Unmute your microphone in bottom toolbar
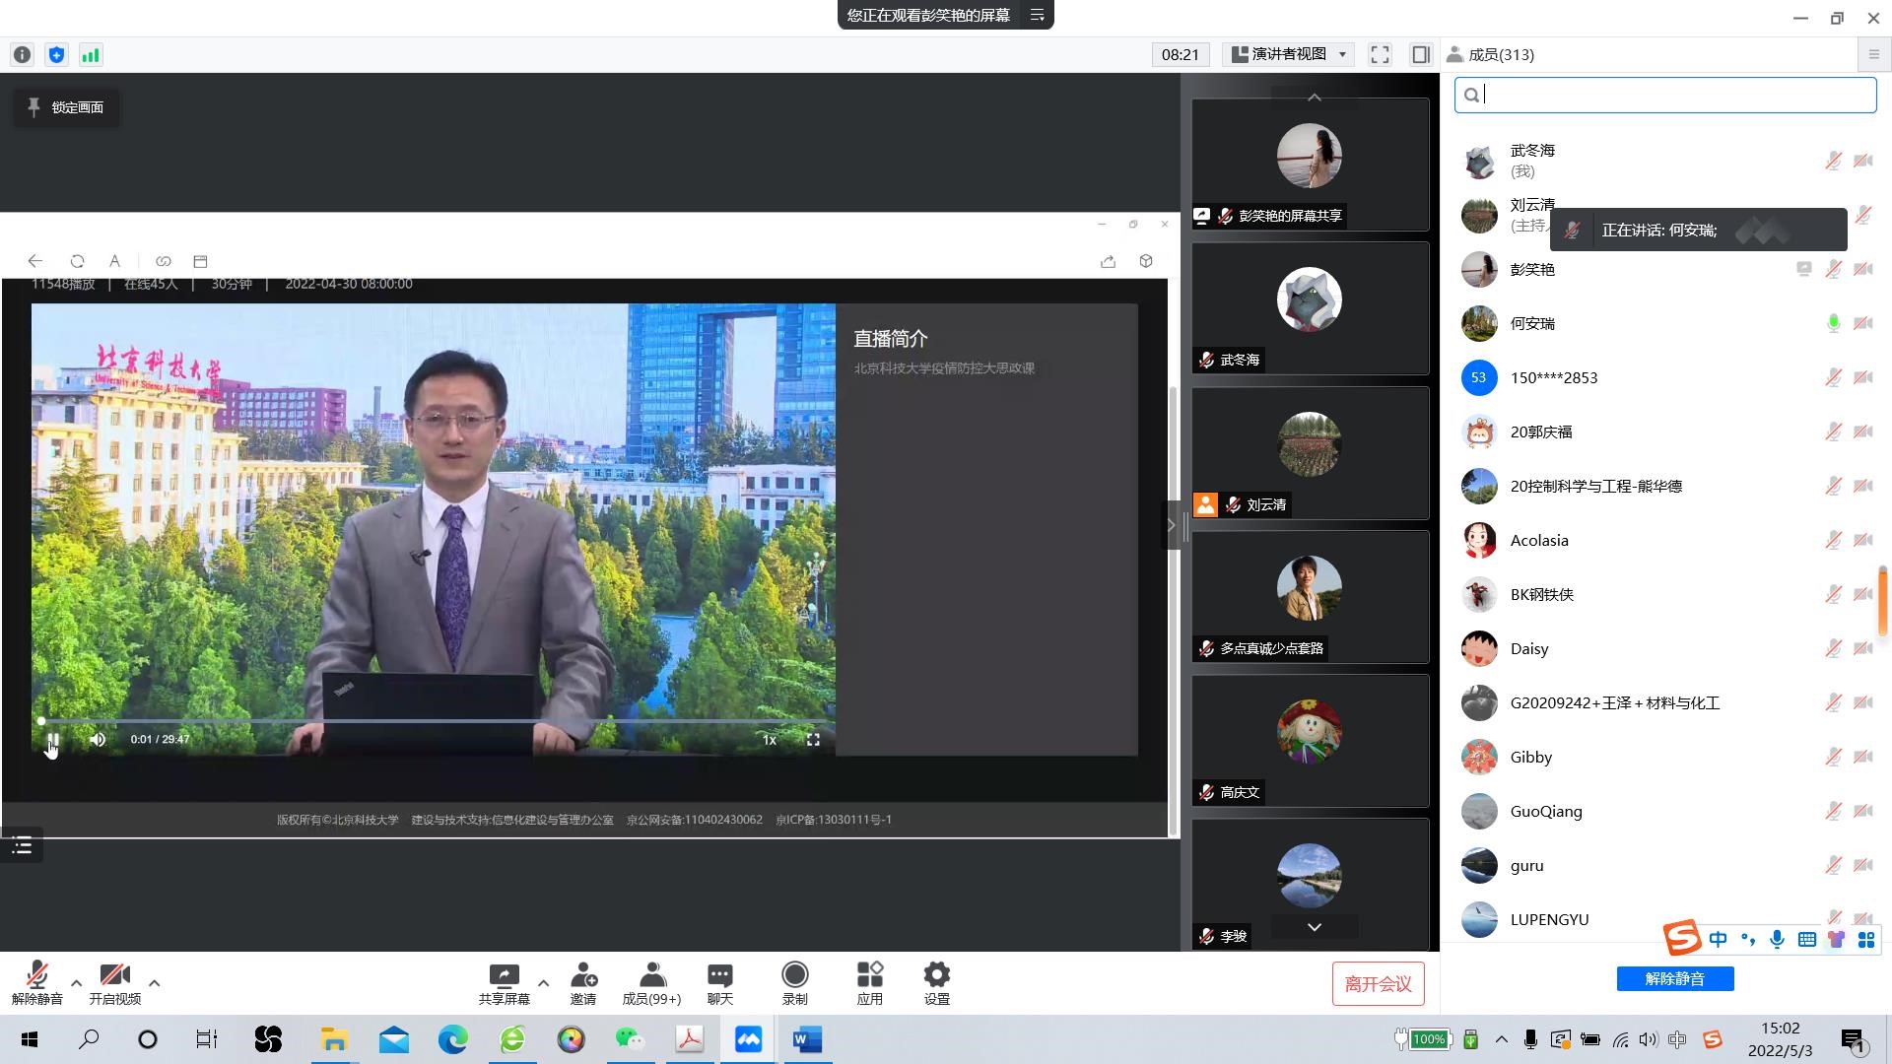Screen dimensions: 1892x1064 click(37, 976)
